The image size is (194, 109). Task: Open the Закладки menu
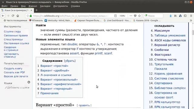tap(45, 6)
